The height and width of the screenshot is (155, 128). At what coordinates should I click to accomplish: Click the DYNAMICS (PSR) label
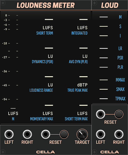pyautogui.click(x=42, y=62)
